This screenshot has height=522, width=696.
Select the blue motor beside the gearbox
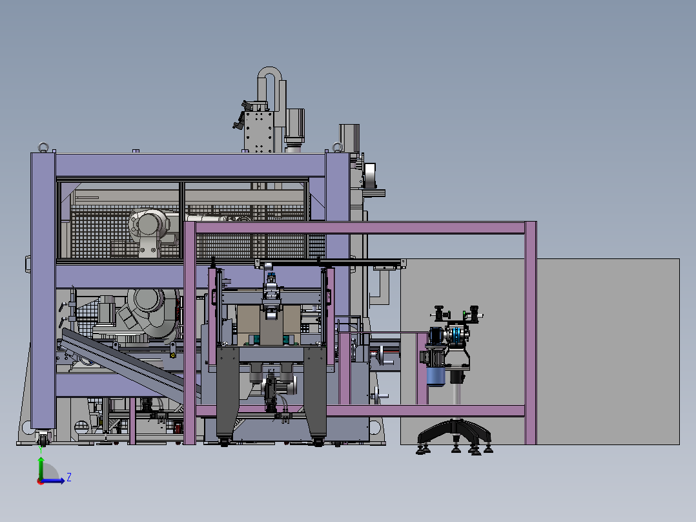[435, 375]
